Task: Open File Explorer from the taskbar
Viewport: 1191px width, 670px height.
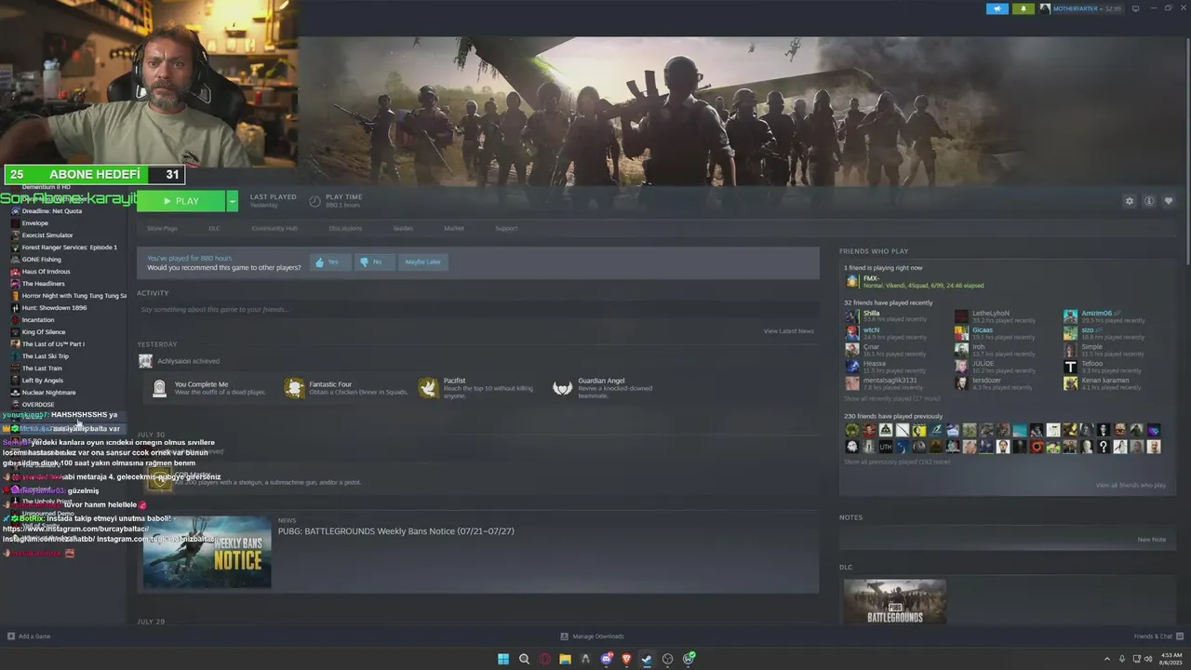Action: pyautogui.click(x=565, y=659)
